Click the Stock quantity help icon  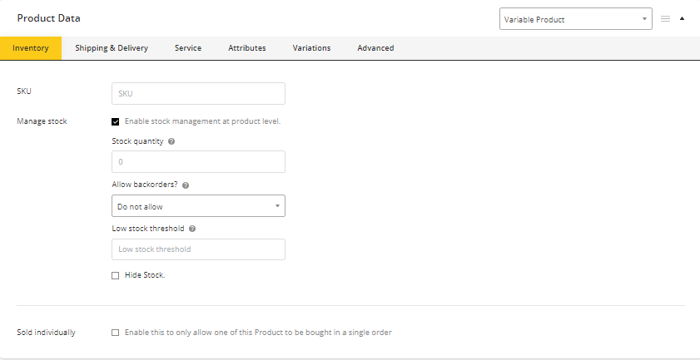pos(171,141)
